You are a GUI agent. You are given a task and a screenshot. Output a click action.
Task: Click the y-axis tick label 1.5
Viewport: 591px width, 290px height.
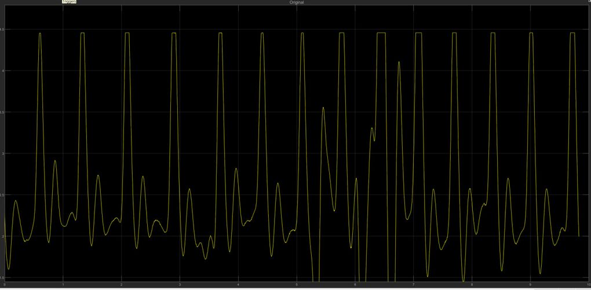pos(2,278)
